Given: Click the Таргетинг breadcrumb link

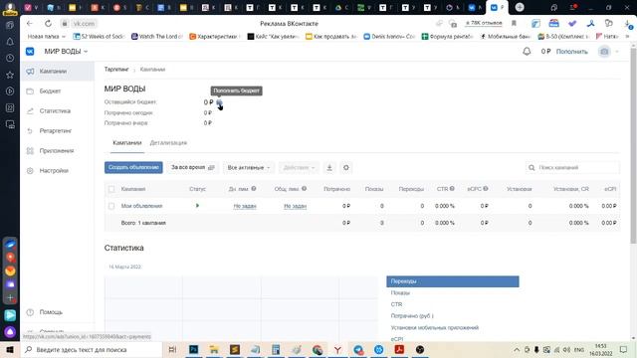Looking at the screenshot, I should point(116,70).
